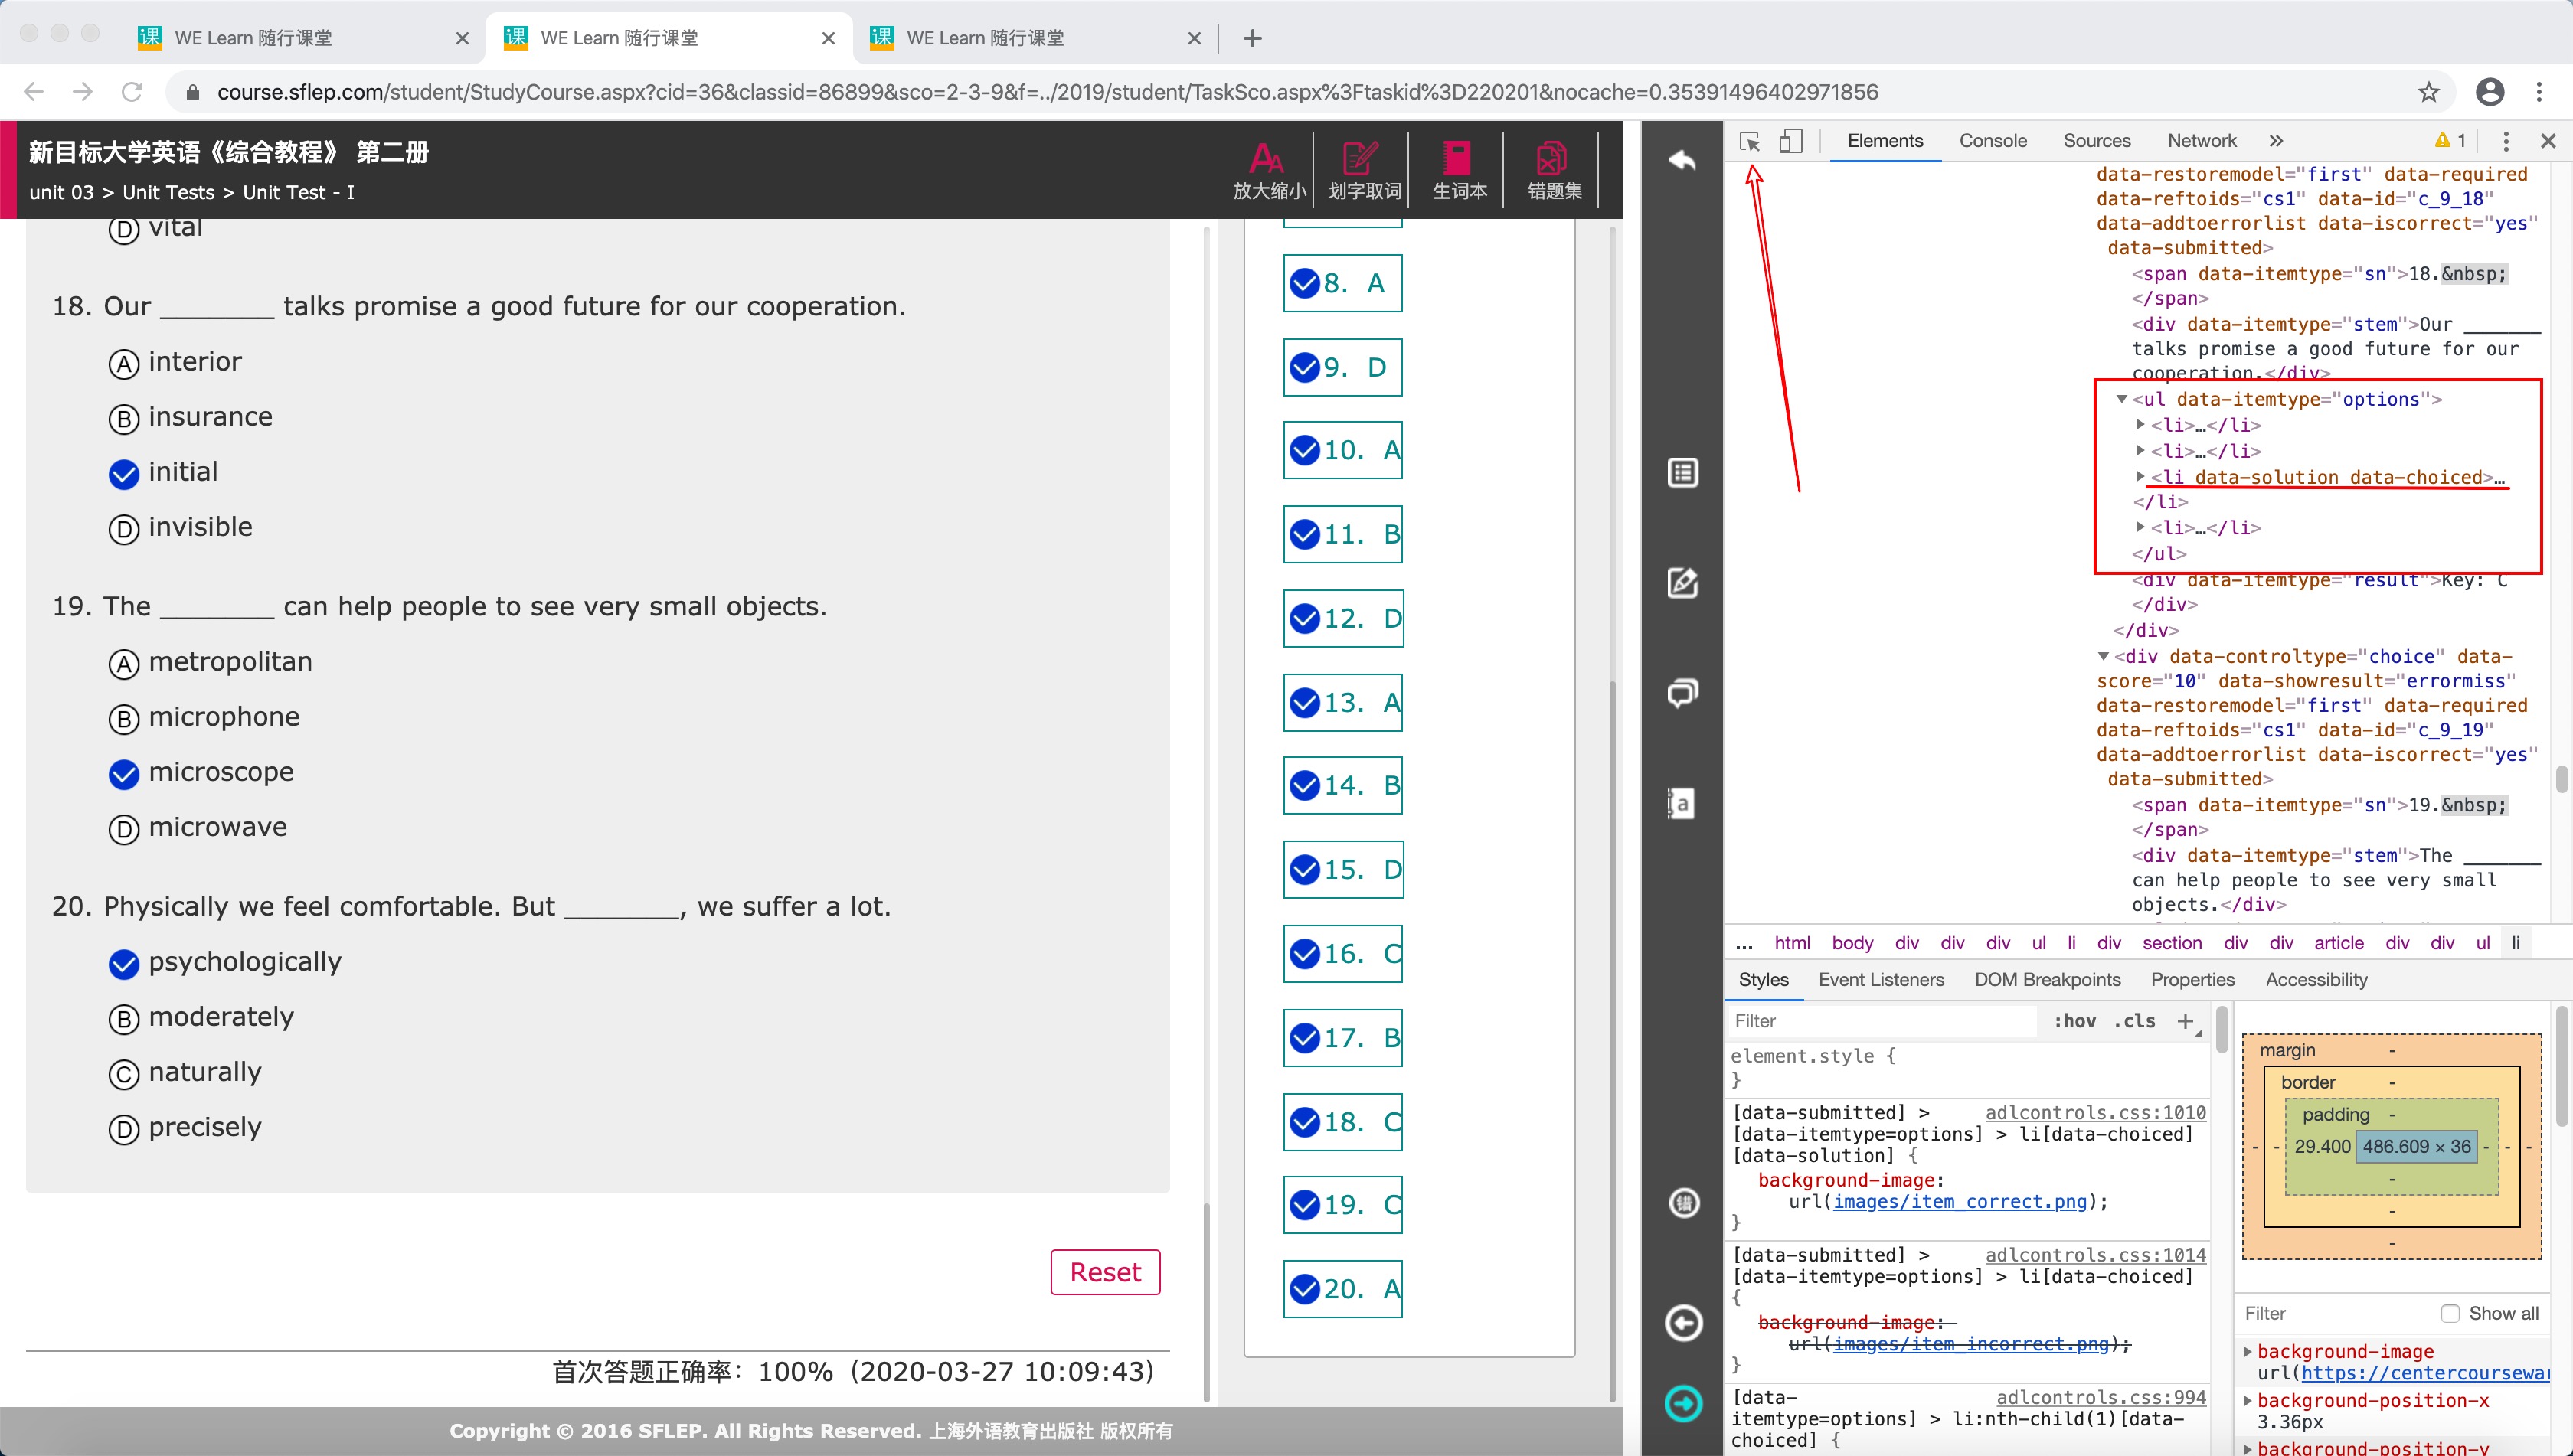Collapse the ul data-itemtype="options" node
This screenshot has width=2573, height=1456.
coord(2123,399)
